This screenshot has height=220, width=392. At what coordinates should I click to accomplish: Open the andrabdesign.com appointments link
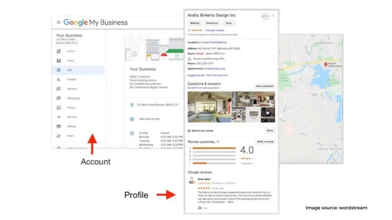coord(215,69)
